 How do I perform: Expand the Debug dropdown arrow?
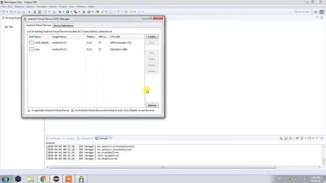coord(64,12)
